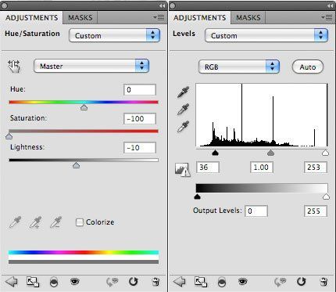The width and height of the screenshot is (336, 292).
Task: Delete the Hue/Saturation adjustment layer
Action: tap(155, 282)
